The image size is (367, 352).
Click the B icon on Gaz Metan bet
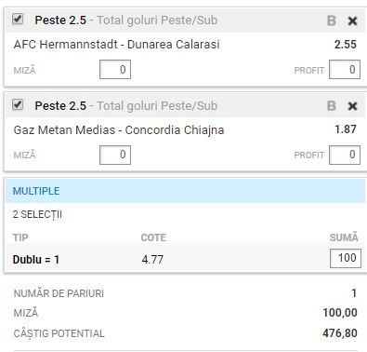[x=332, y=106]
